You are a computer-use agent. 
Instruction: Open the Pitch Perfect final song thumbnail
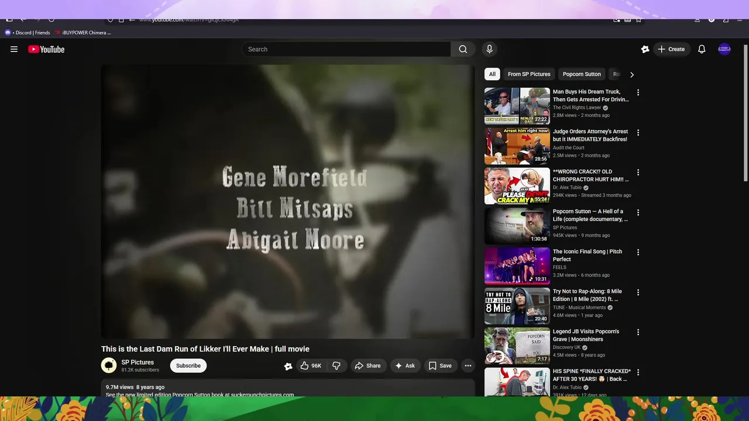click(517, 265)
